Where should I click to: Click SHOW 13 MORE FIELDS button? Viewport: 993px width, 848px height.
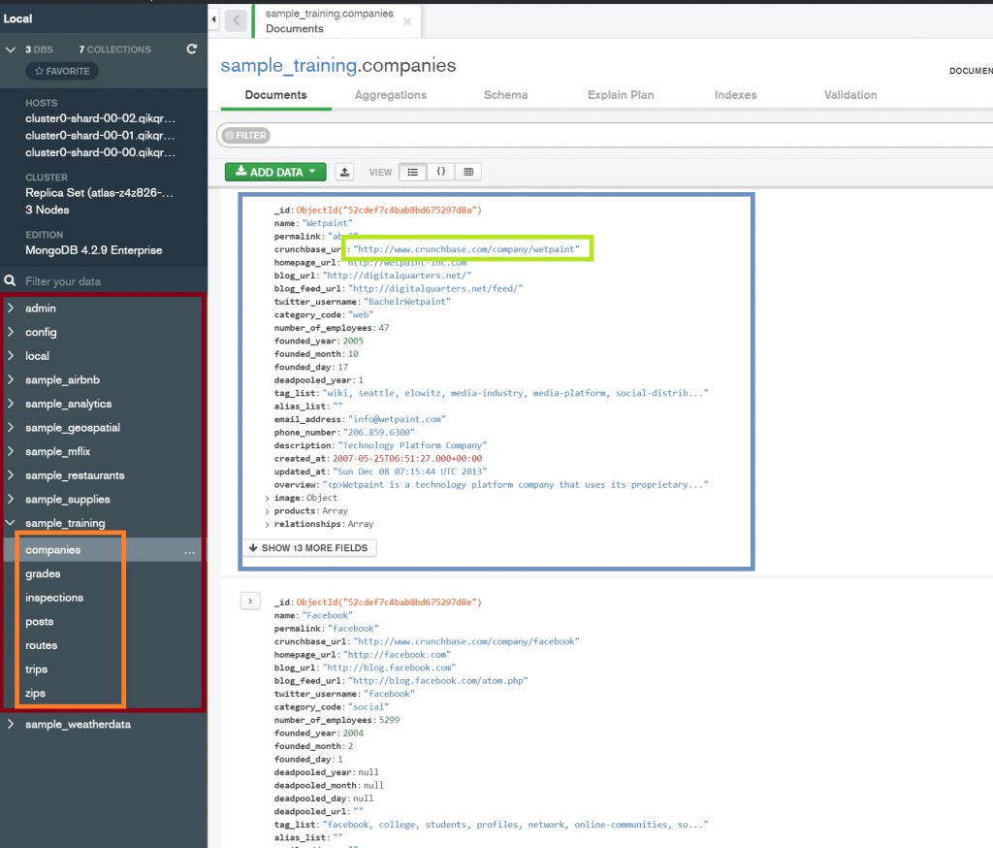click(x=308, y=547)
